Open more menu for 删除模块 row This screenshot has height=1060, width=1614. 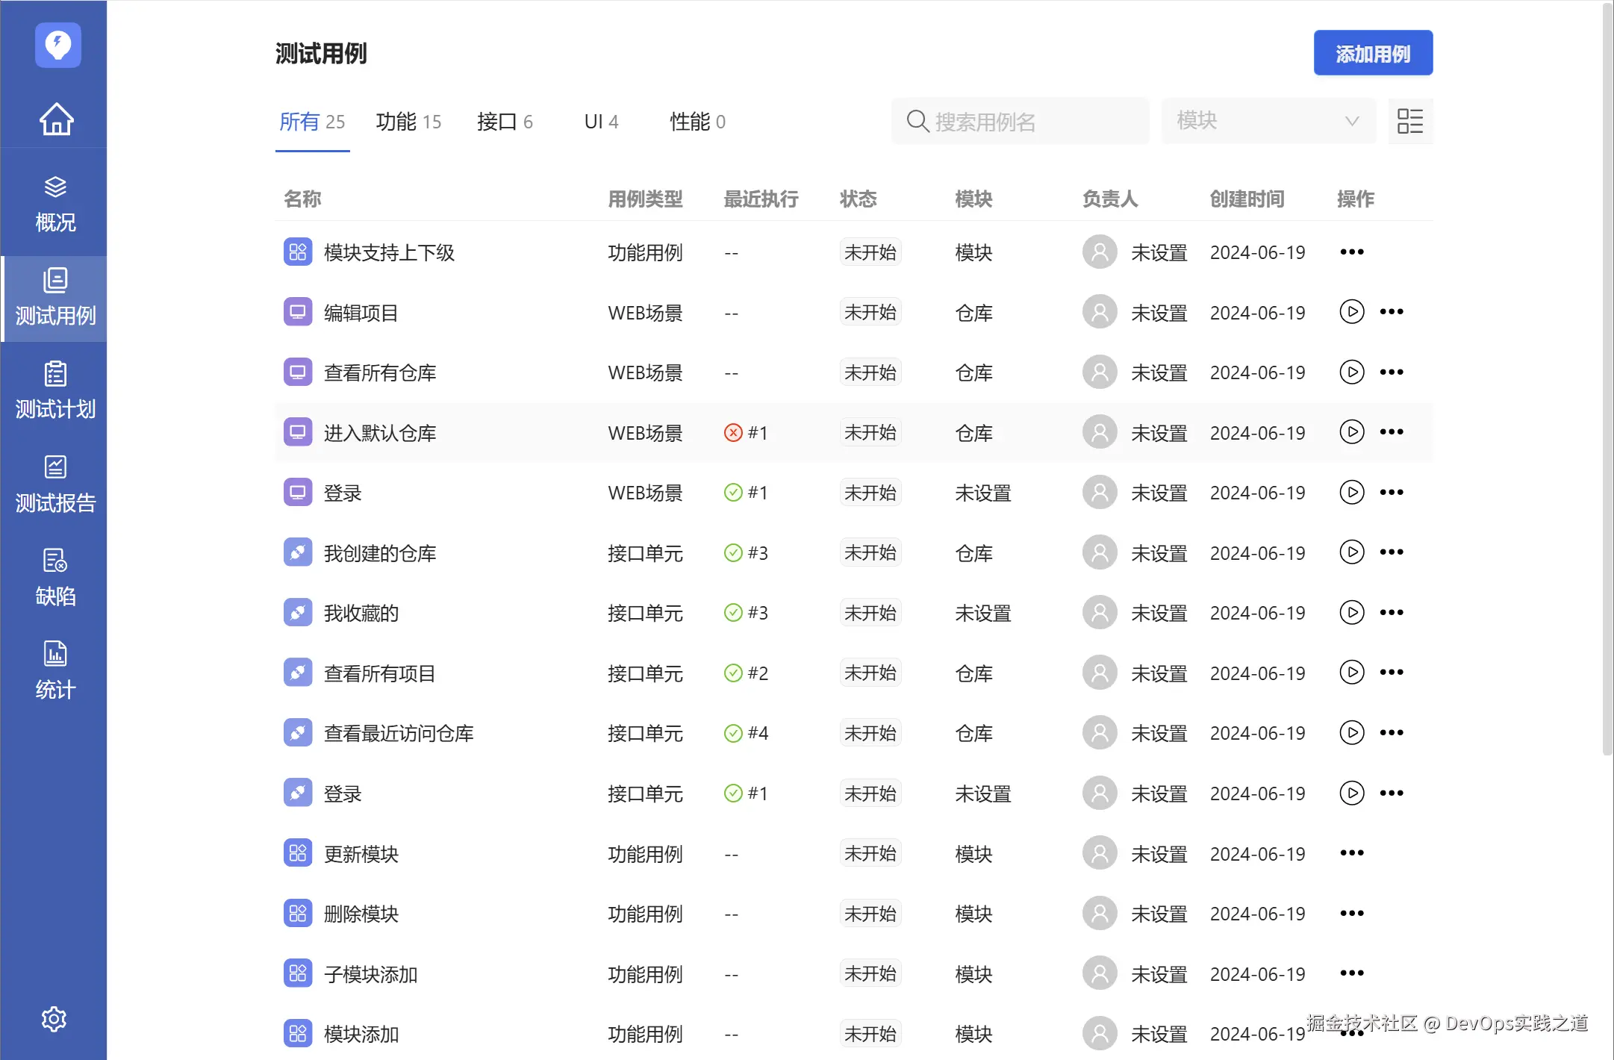point(1351,914)
